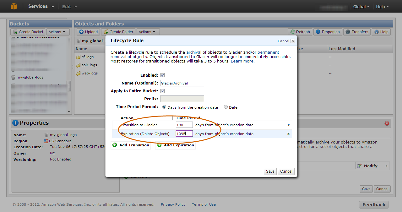
Task: Open the web-logs folder
Action: coord(90,73)
